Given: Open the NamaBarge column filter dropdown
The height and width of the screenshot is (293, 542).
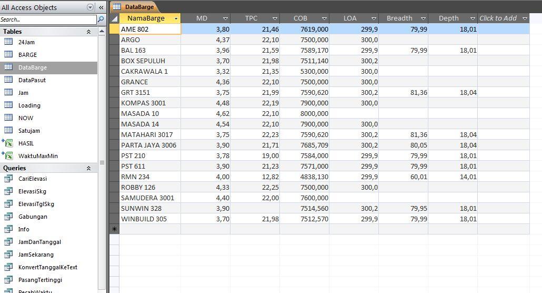Looking at the screenshot, I should click(x=176, y=18).
